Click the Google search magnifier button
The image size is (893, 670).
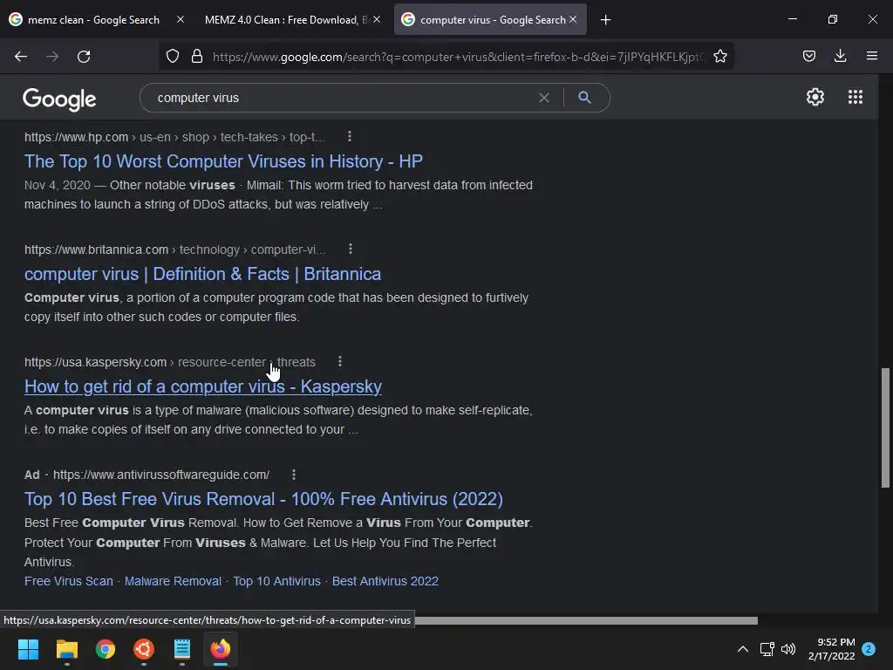point(584,98)
